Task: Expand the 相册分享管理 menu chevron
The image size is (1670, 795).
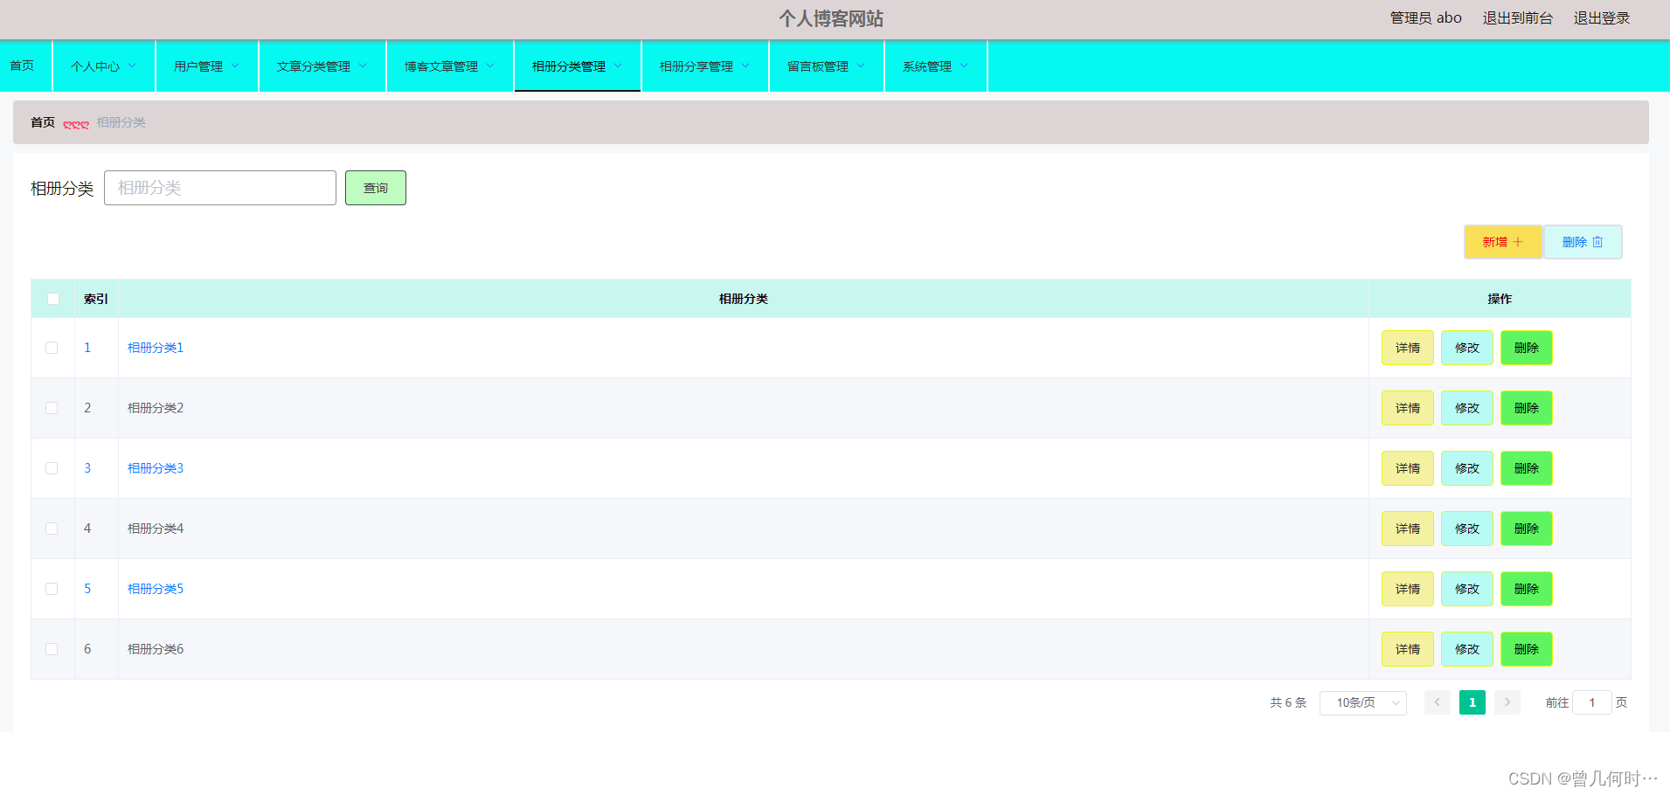Action: (745, 66)
